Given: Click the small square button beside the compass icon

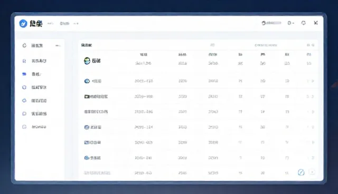Looking at the screenshot, I should tap(312, 172).
